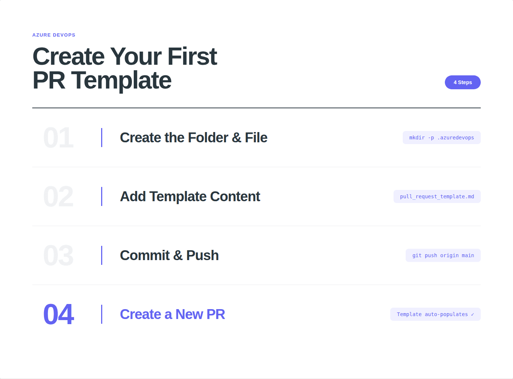This screenshot has width=513, height=379.
Task: Click the purple divider bar beside step 02
Action: pyautogui.click(x=102, y=196)
